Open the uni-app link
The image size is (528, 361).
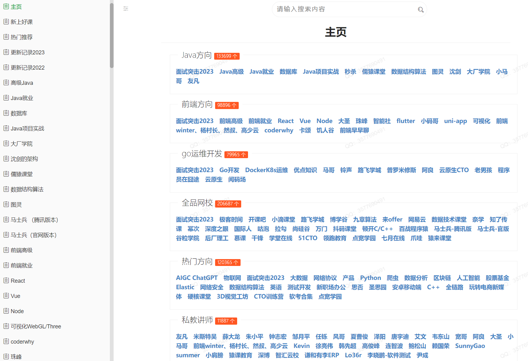pyautogui.click(x=455, y=121)
